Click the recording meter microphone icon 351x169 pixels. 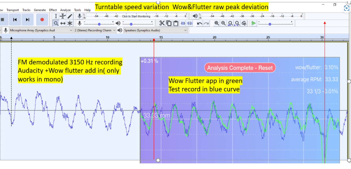(x=80, y=16)
